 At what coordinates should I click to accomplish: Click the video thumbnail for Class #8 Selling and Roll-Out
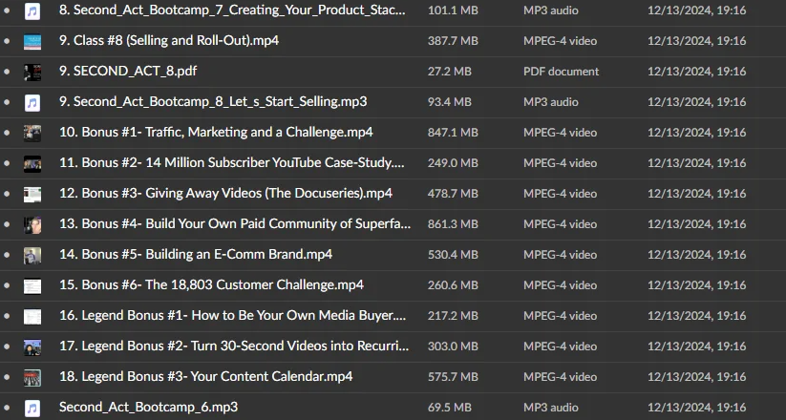(x=32, y=41)
